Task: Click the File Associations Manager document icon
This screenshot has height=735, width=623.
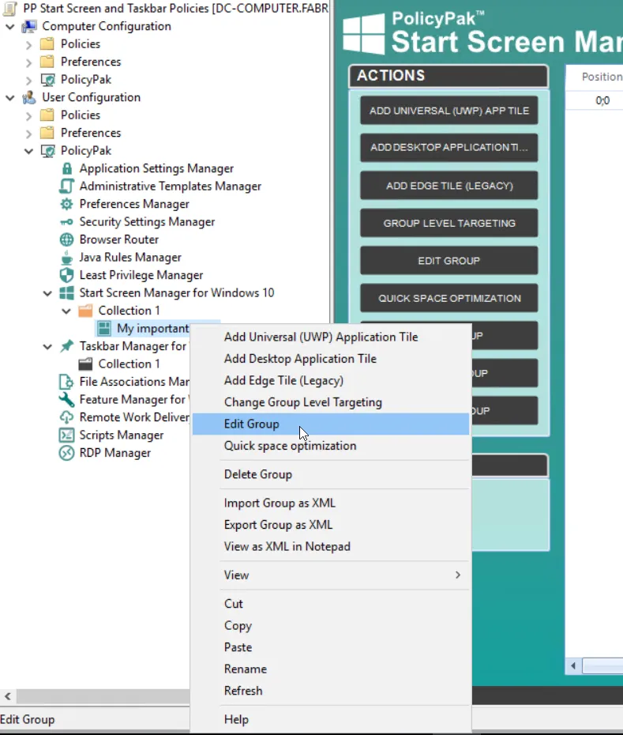Action: tap(66, 382)
